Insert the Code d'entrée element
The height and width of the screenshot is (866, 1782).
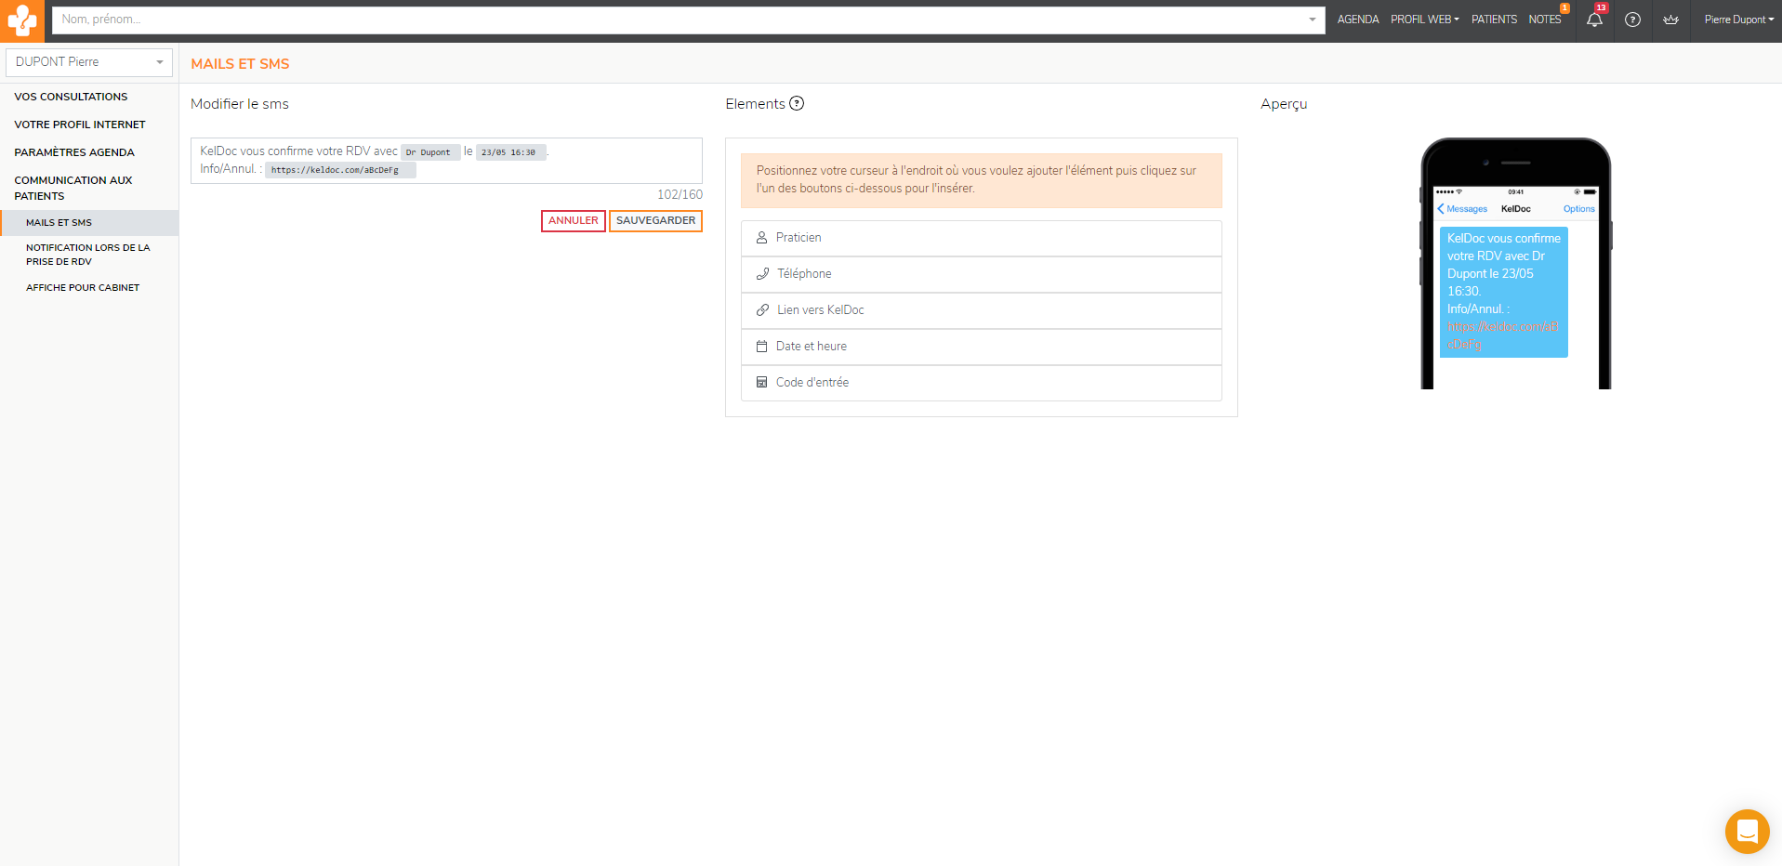981,383
